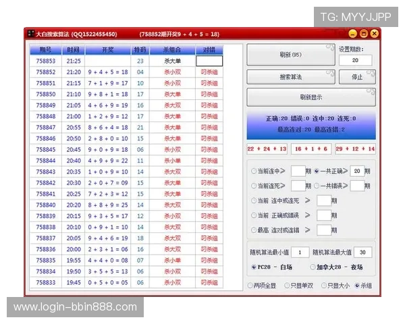
Task: Click result 9 + 4 + 6 = 19
Action: pos(108,238)
